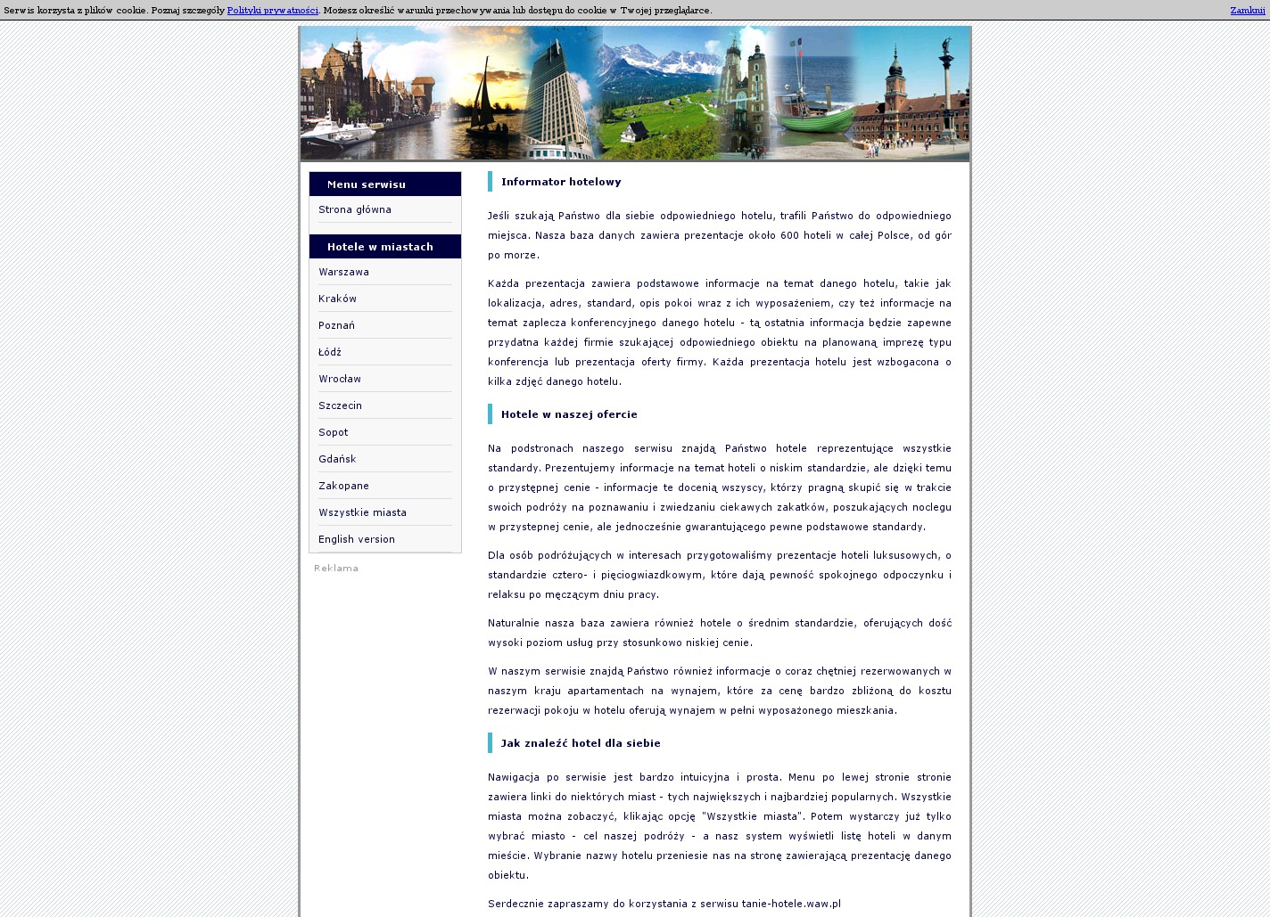Click the Hotele w miastach header
Screen dimensions: 1270x917
pyautogui.click(x=380, y=247)
